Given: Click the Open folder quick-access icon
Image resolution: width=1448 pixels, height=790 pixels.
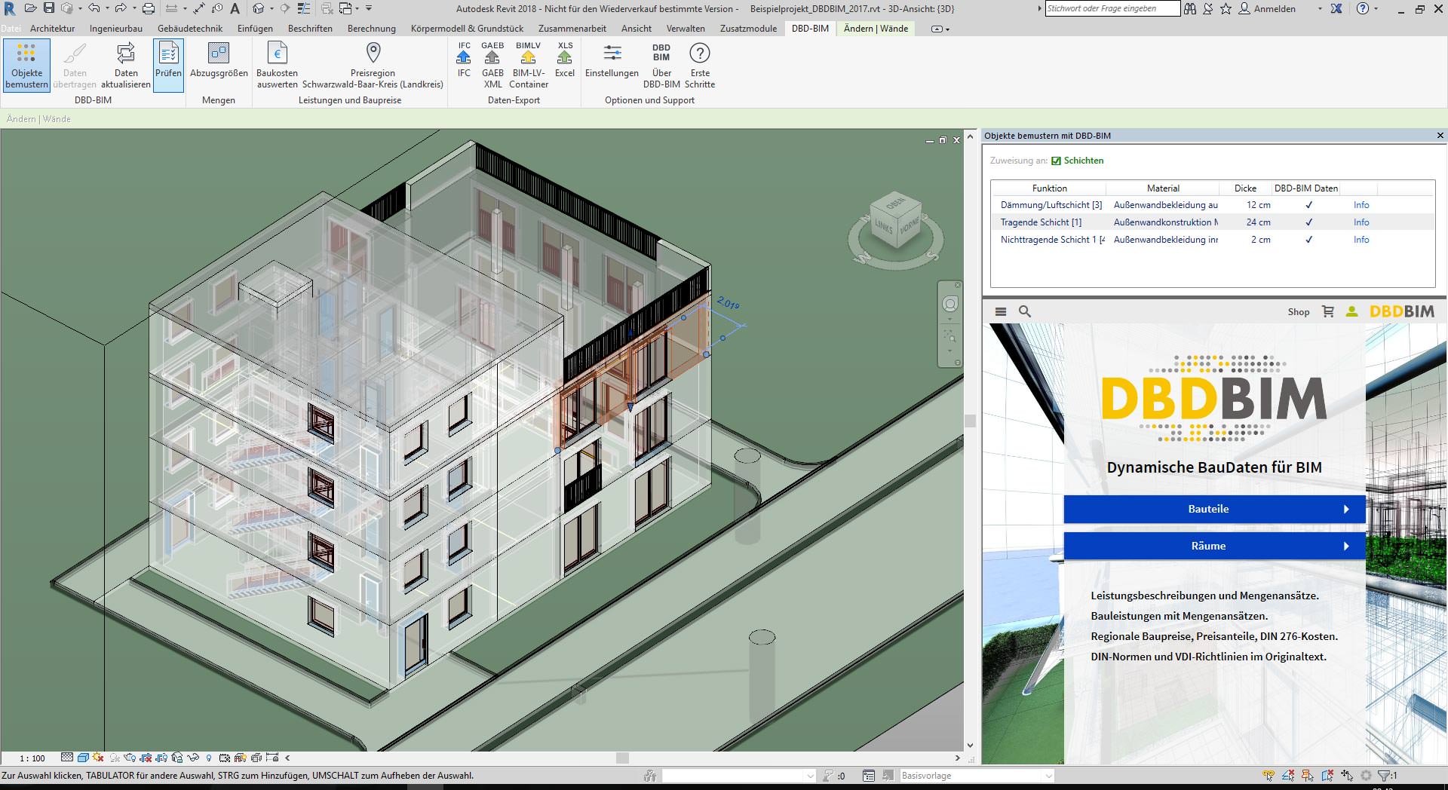Looking at the screenshot, I should tap(30, 8).
